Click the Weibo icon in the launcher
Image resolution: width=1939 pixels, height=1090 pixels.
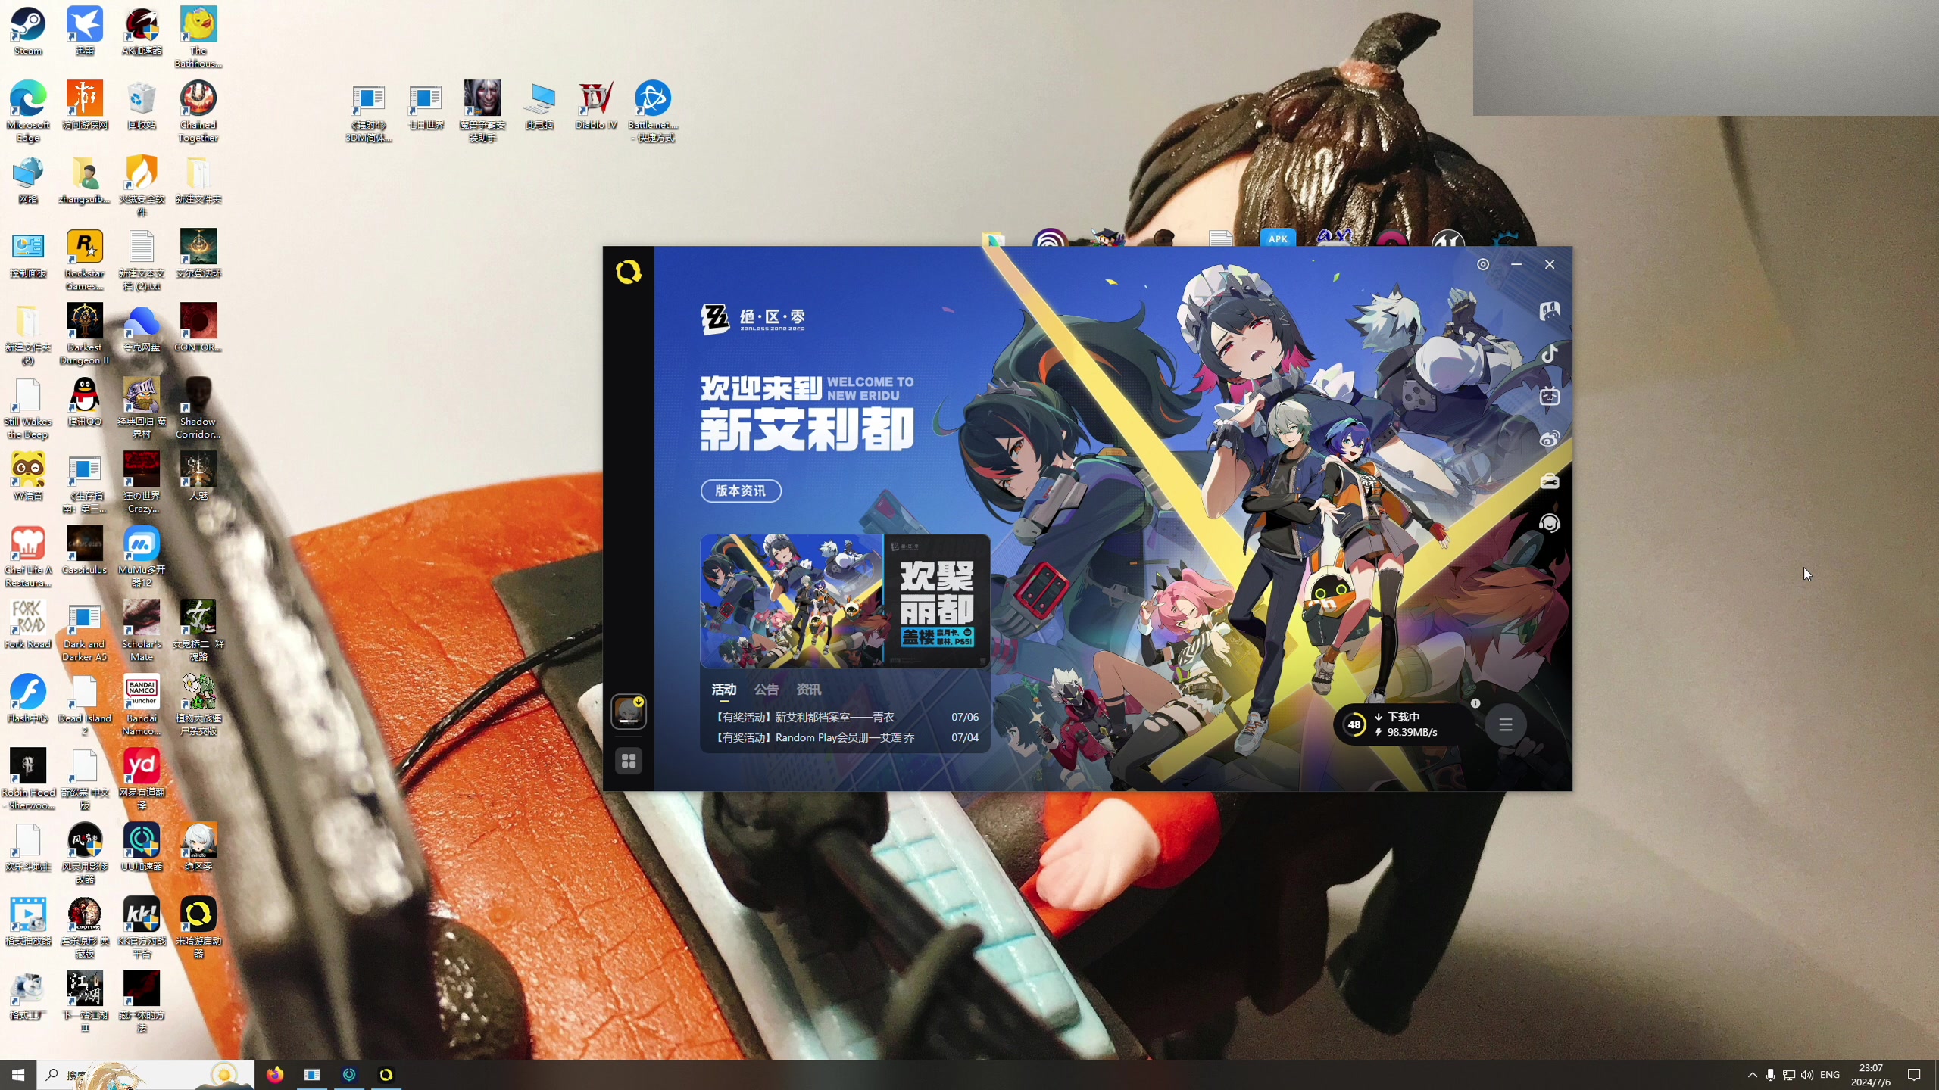click(x=1549, y=438)
